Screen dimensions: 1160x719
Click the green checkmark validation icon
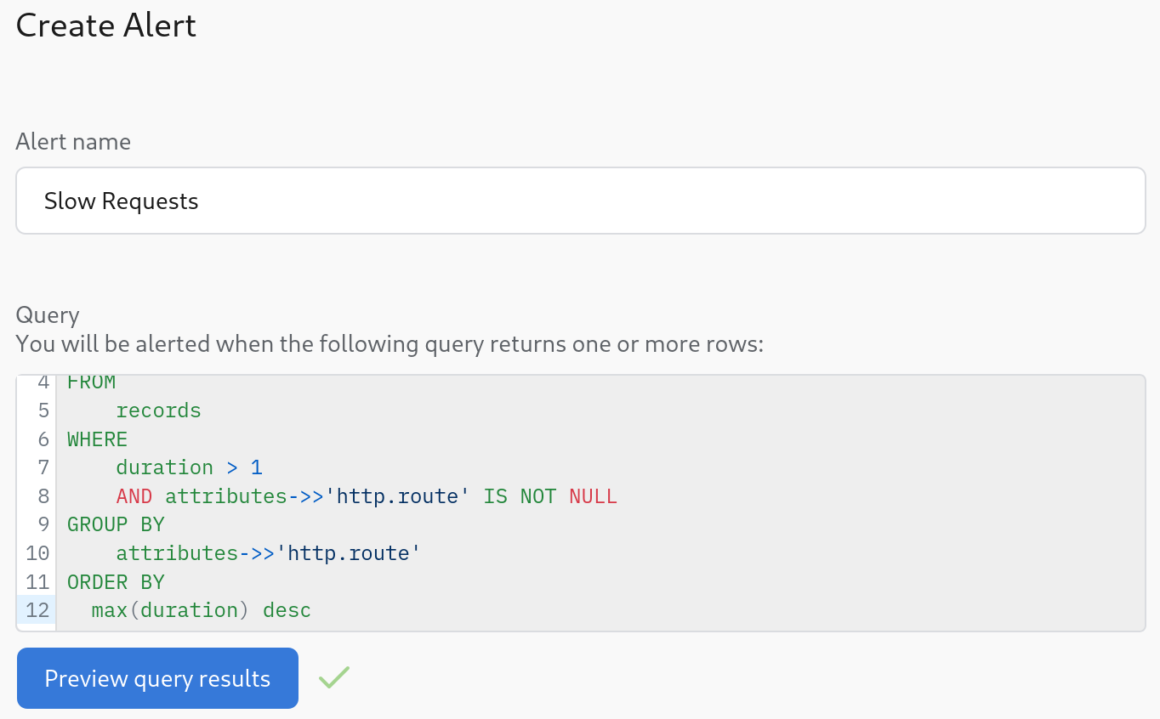(334, 677)
